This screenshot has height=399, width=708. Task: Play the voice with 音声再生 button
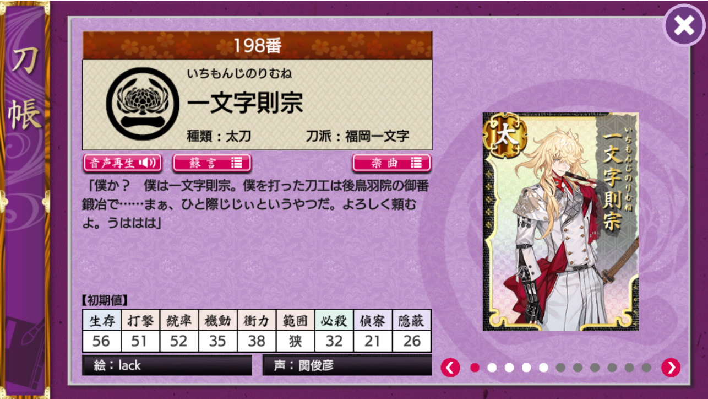tap(122, 163)
